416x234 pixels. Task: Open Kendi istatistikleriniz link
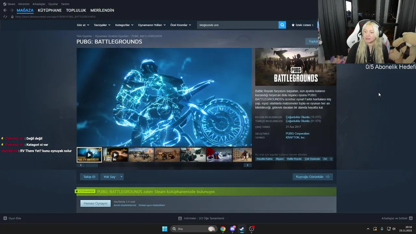click(125, 205)
